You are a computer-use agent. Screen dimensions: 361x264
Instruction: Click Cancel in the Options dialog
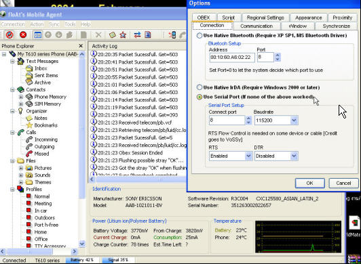click(x=343, y=183)
